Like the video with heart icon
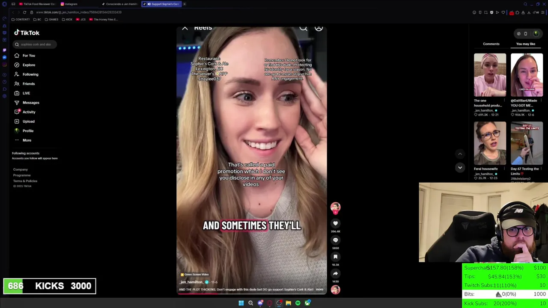The width and height of the screenshot is (548, 308). (335, 223)
